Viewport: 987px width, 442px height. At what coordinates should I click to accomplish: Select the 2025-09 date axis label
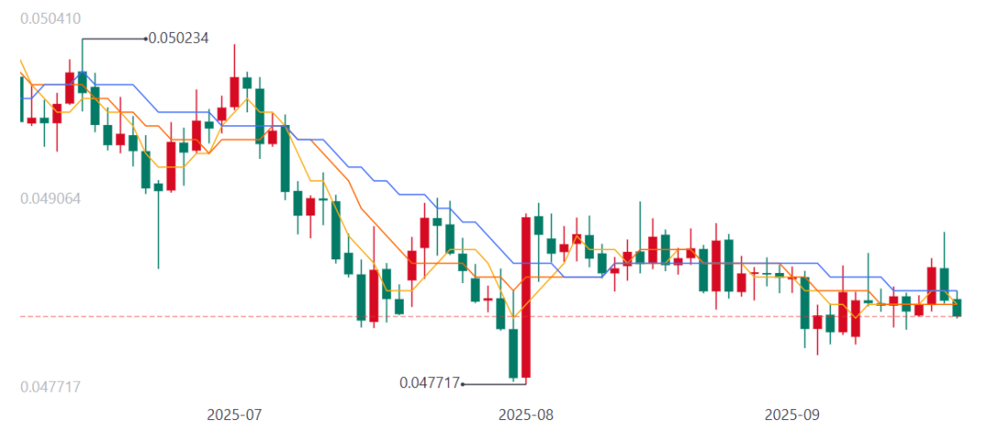[792, 415]
